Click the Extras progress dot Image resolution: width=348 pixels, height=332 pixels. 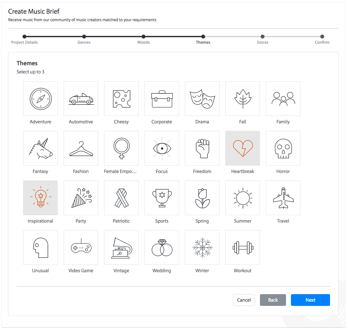pos(263,37)
